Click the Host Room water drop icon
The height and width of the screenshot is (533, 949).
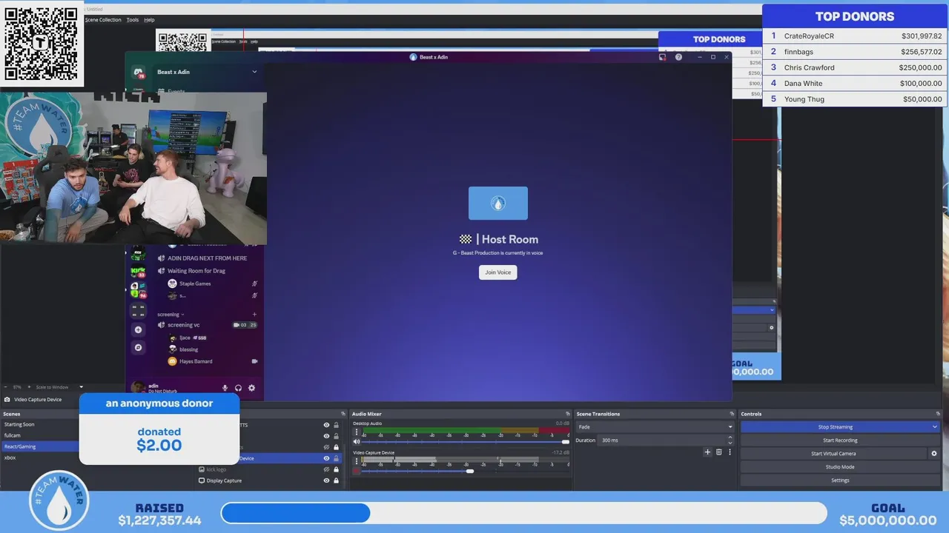[498, 203]
